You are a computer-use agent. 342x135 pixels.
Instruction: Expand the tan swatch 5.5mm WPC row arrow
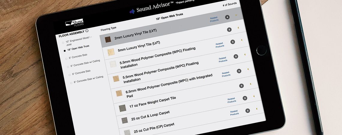[x=245, y=55]
